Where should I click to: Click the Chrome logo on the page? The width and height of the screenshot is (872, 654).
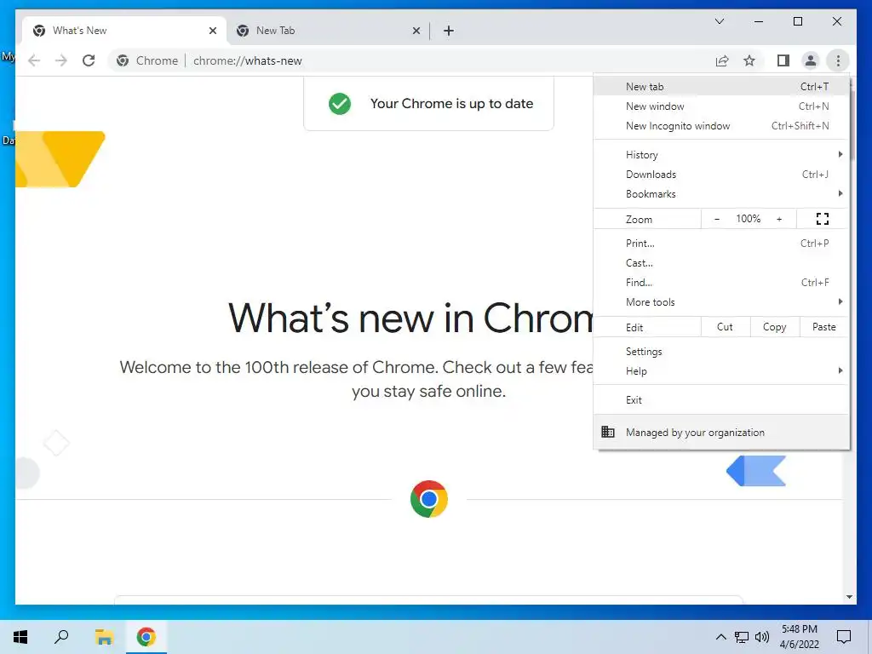click(429, 499)
